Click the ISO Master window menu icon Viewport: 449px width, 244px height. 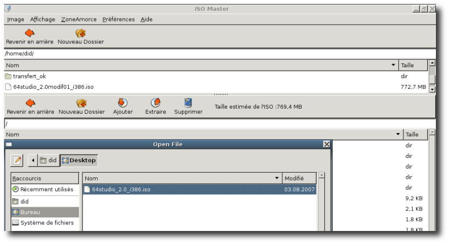[x=8, y=9]
